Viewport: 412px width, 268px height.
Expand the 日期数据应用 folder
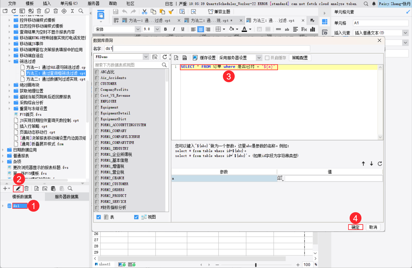click(x=3, y=150)
